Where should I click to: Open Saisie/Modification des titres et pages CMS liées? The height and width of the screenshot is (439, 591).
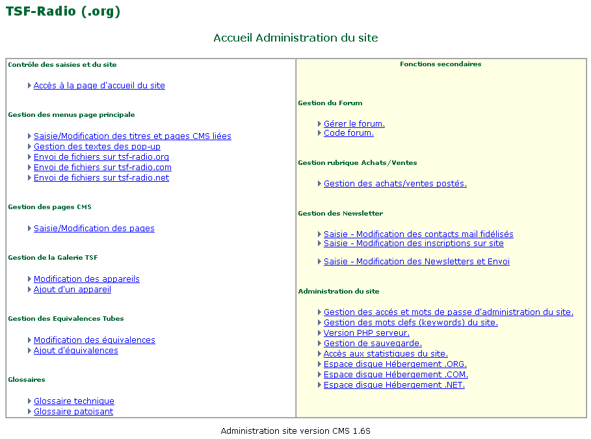click(132, 136)
